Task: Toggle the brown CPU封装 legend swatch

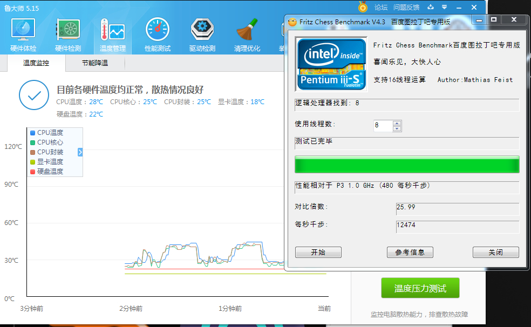Action: [33, 152]
